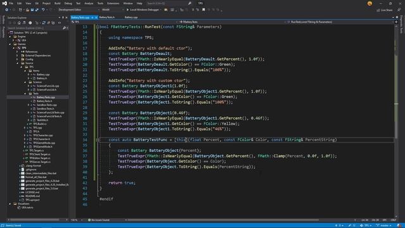
Task: Click the Live Share button label
Action: [x=387, y=10]
